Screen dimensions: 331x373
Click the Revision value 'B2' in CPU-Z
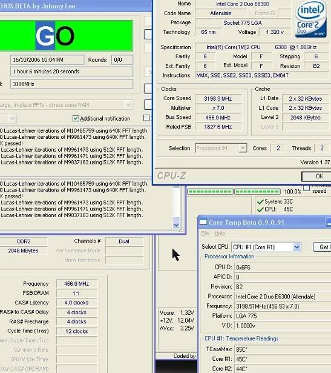click(316, 66)
